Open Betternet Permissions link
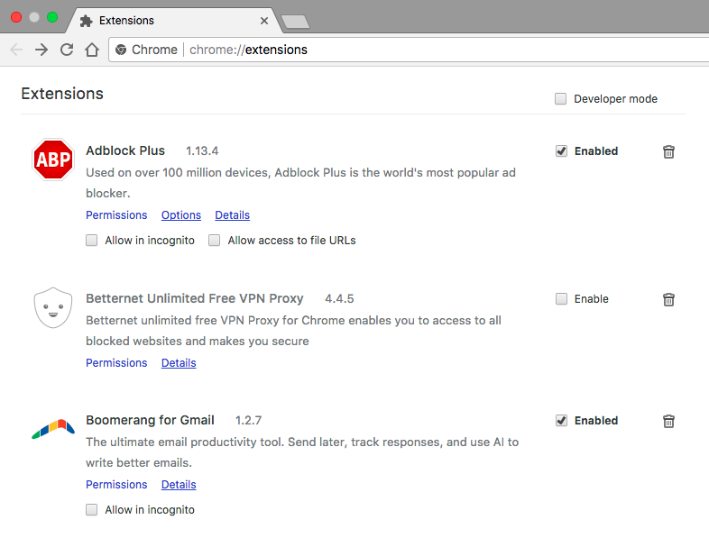709x538 pixels. point(116,363)
